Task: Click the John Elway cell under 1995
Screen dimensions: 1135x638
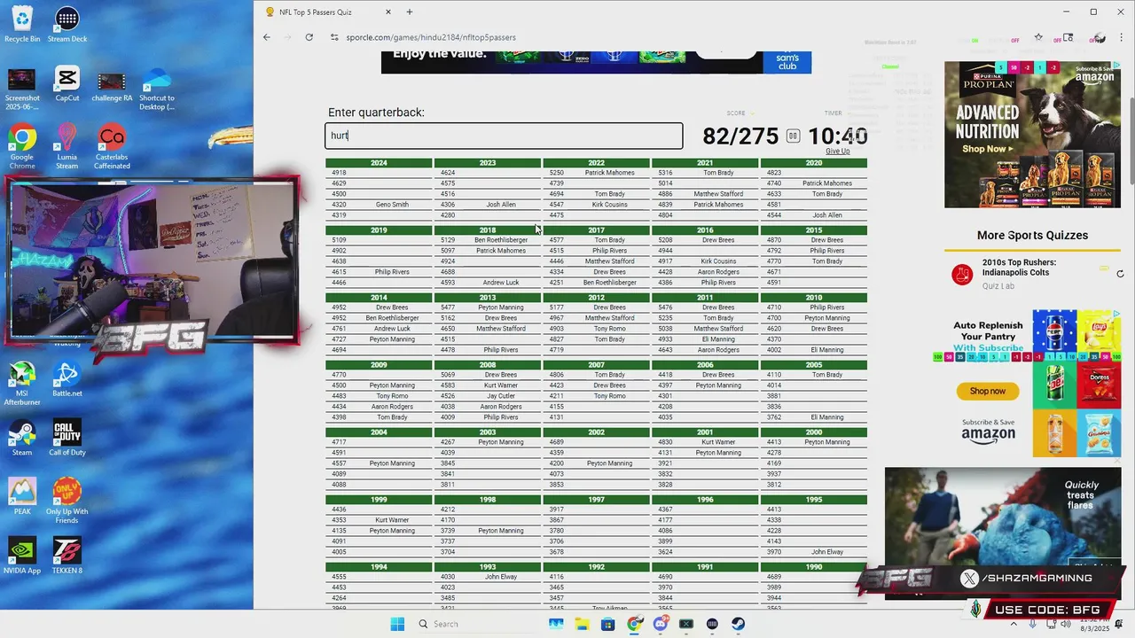Action: point(827,552)
